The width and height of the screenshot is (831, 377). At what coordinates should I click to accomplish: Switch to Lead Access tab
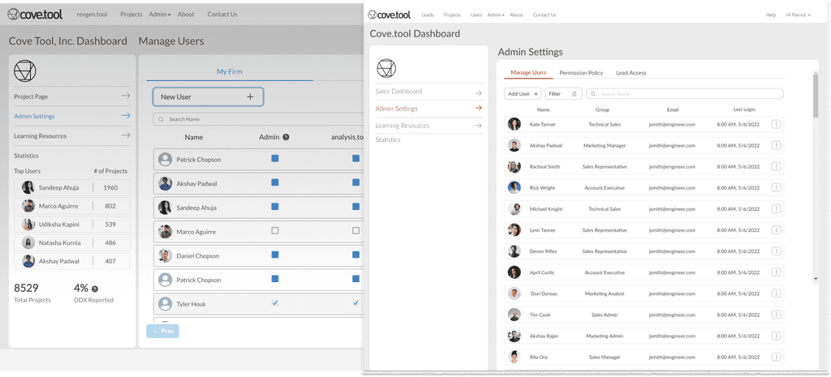(x=631, y=72)
